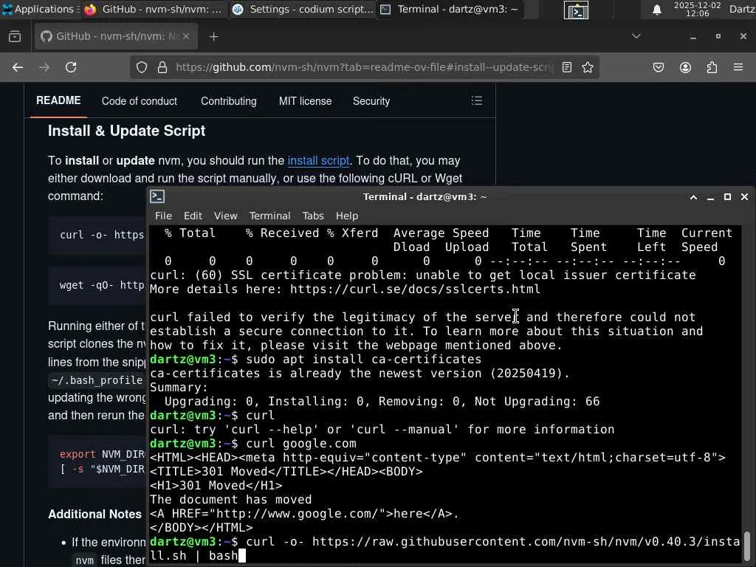The image size is (756, 567).
Task: Click the site padlock security icon
Action: coord(162,67)
